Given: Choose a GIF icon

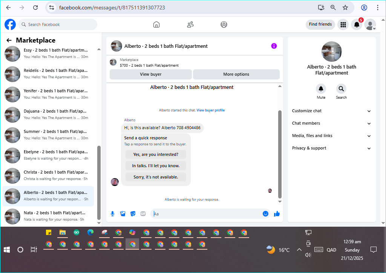Looking at the screenshot, I should 143,214.
